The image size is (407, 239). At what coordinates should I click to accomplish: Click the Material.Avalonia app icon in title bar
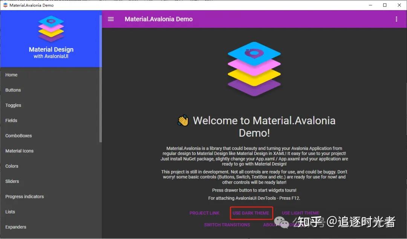pyautogui.click(x=5, y=5)
